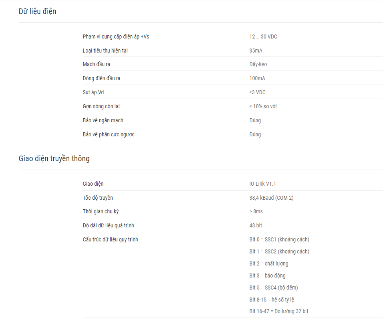This screenshot has height=318, width=383.
Task: Click the 'Bảo vệ phân cực ngược' label
Action: click(109, 134)
